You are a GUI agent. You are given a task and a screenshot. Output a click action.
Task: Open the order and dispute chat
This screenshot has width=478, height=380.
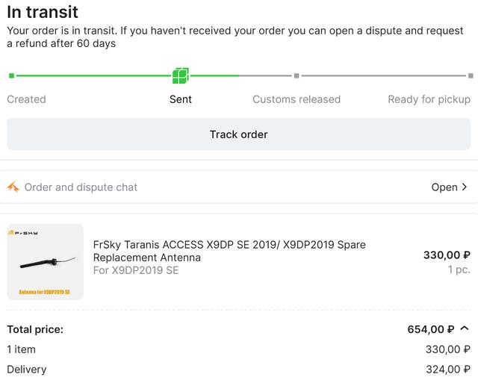[x=239, y=187]
